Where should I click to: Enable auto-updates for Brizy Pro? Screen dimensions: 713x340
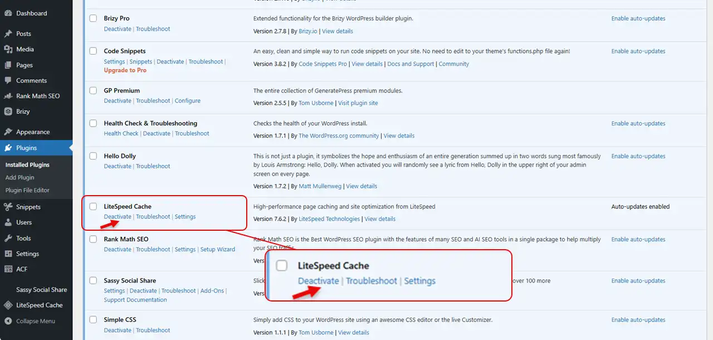pos(638,18)
